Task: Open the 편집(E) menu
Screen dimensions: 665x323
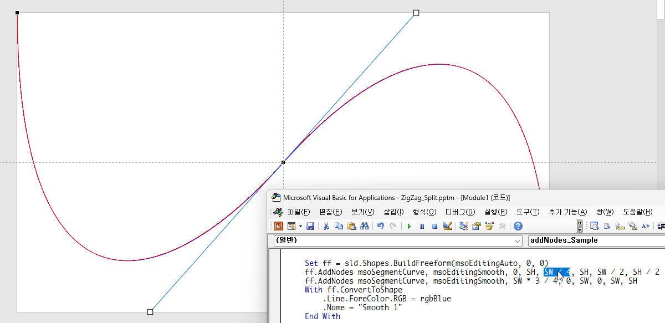Action: tap(330, 212)
